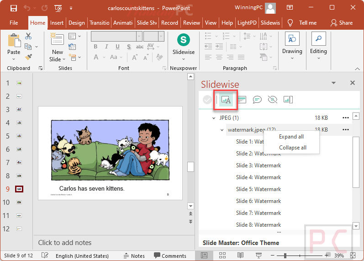Open the Drawing group menu
This screenshot has width=364, height=261.
click(x=292, y=46)
